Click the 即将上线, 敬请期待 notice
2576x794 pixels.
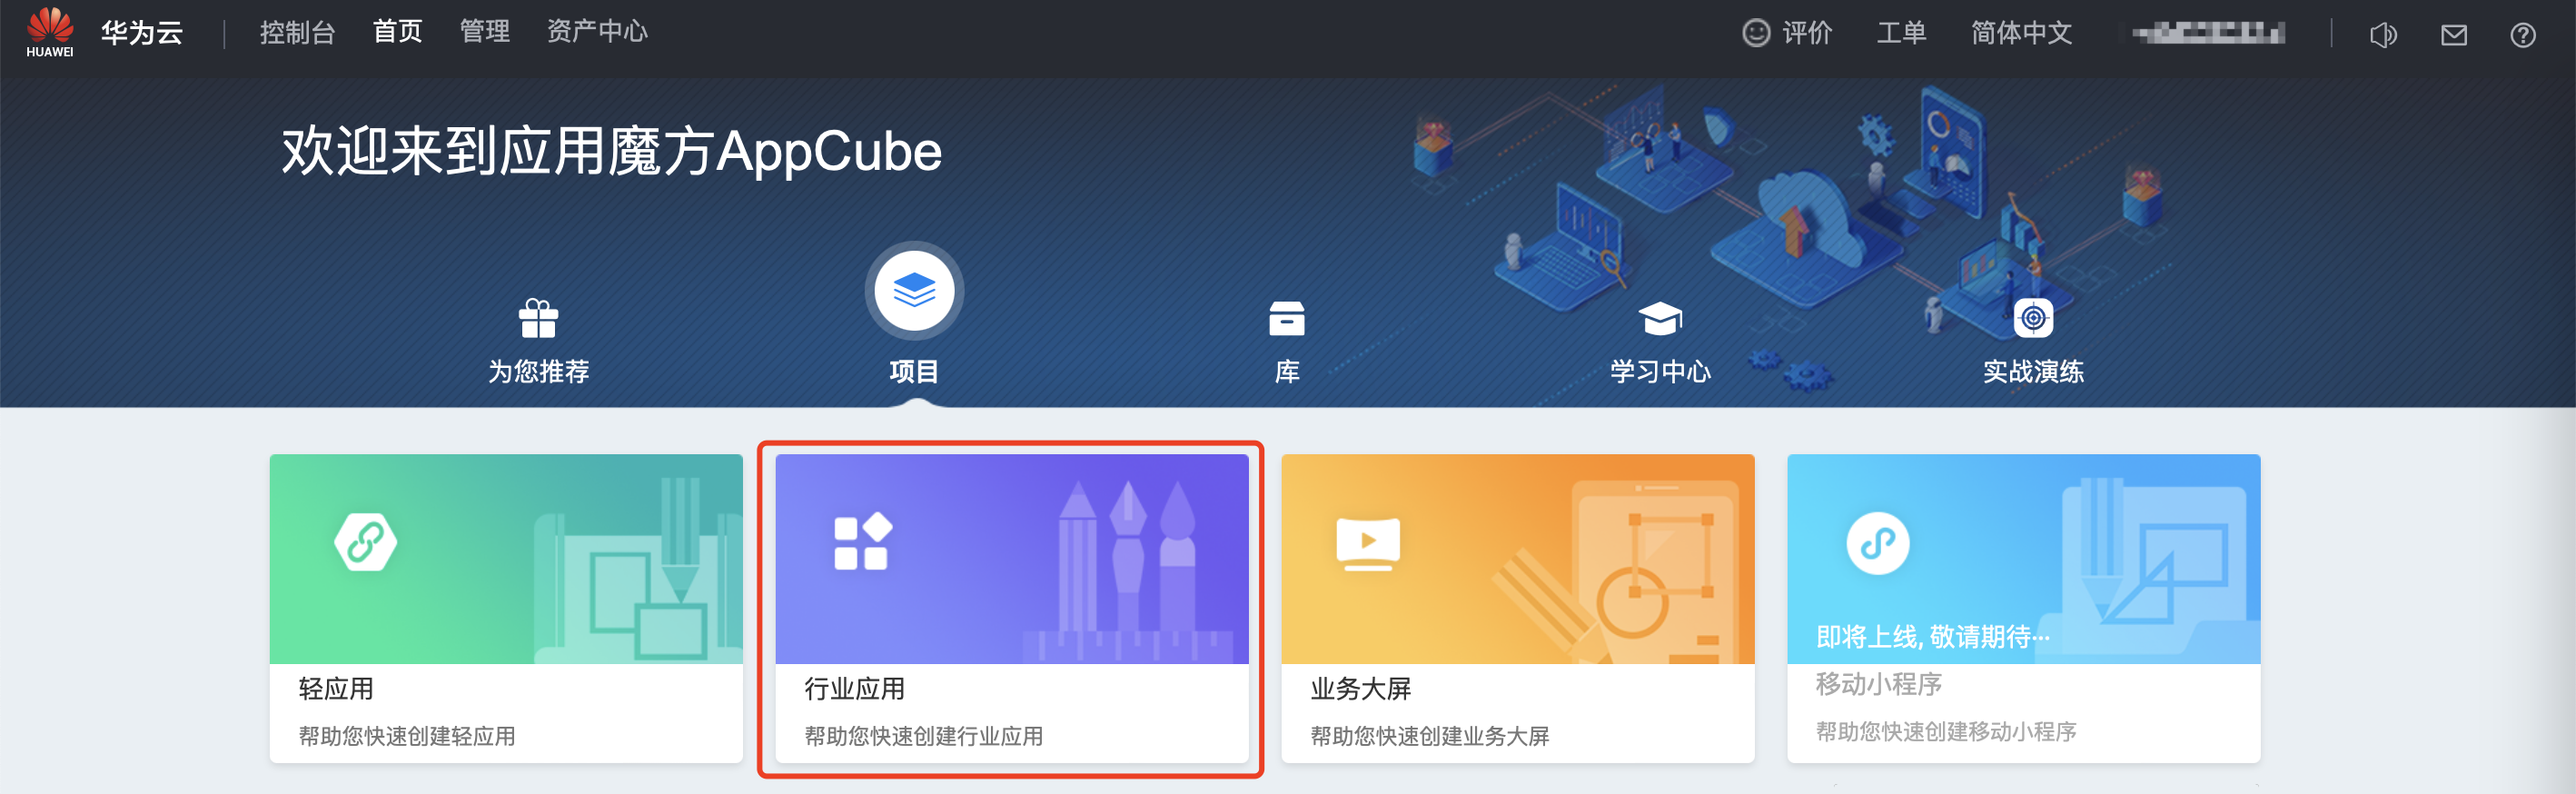(x=1933, y=636)
